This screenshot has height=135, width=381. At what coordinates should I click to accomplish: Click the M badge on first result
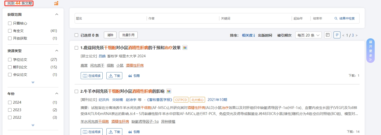[x=185, y=48]
